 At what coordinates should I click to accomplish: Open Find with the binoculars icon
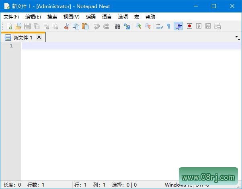[117, 26]
